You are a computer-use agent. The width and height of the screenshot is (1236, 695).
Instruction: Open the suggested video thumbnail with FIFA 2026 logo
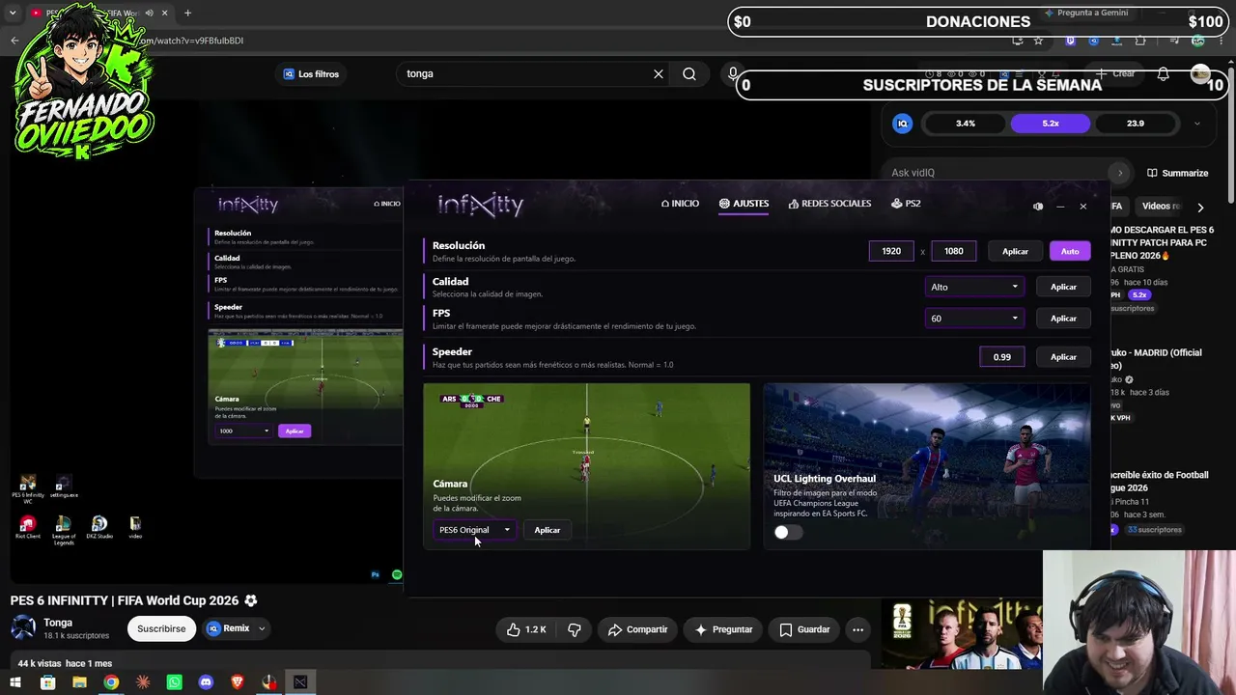(962, 634)
